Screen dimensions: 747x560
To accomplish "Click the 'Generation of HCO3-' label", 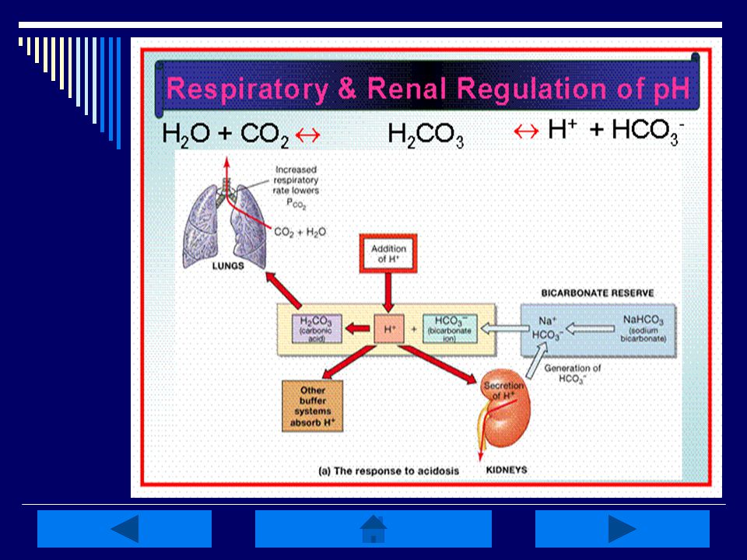I will point(572,373).
